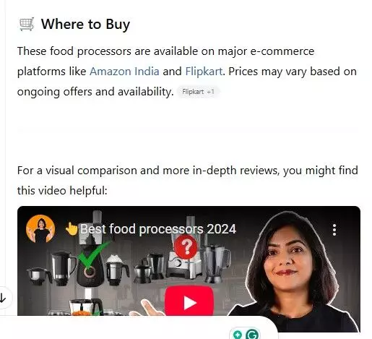
Task: Select the Where to Buy heading
Action: tap(85, 24)
